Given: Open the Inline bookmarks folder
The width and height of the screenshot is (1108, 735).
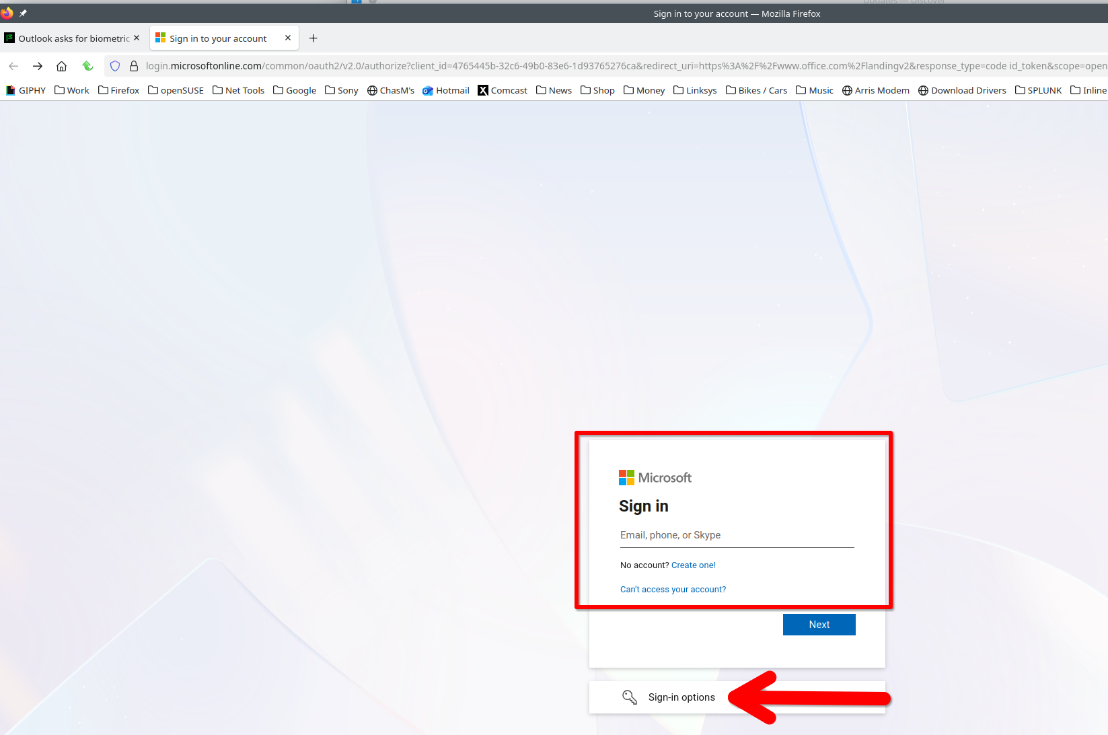Looking at the screenshot, I should [x=1088, y=90].
